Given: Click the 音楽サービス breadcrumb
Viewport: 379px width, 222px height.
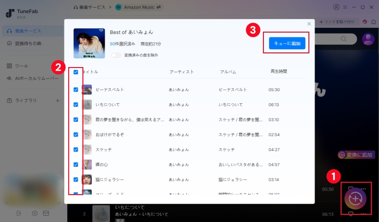Looking at the screenshot, I should click(90, 7).
